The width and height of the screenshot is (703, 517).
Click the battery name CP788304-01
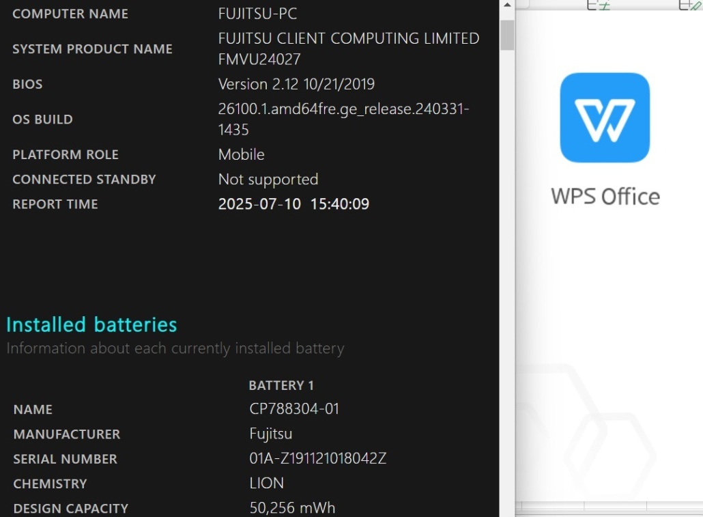pyautogui.click(x=294, y=409)
